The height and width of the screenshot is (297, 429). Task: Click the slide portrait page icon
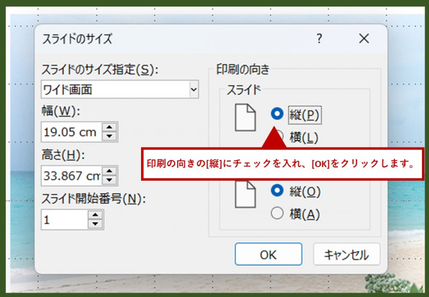(x=246, y=117)
